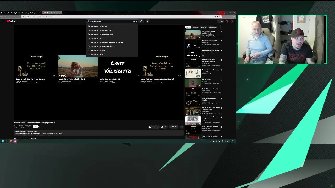Select the Musiikki filter chip

point(195,27)
